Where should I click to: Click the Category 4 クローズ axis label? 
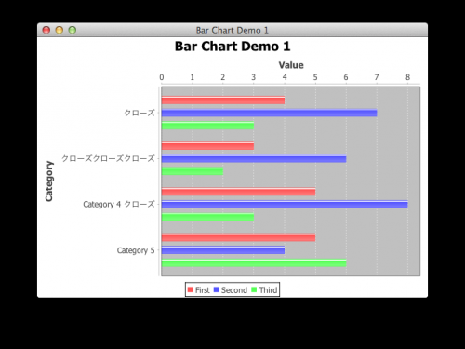tap(119, 205)
